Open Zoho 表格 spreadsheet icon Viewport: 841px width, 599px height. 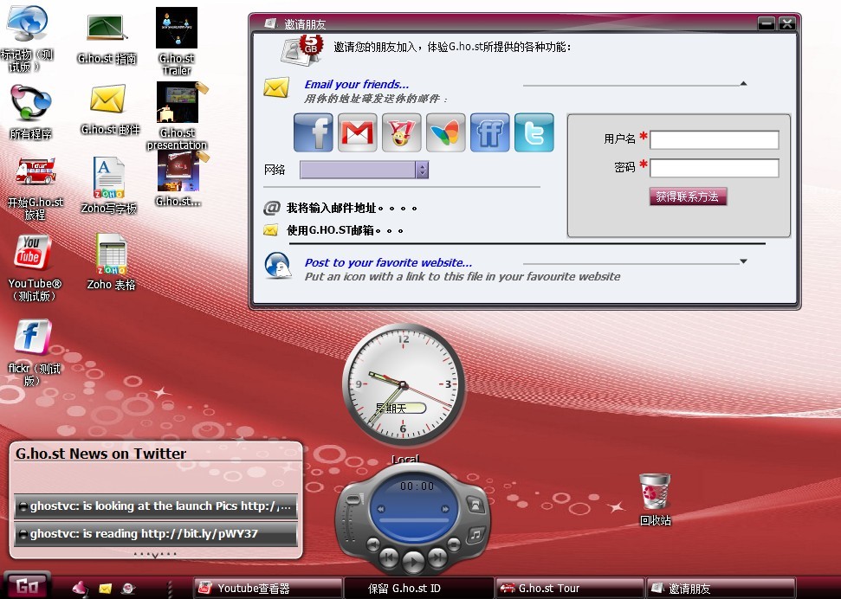tap(111, 255)
